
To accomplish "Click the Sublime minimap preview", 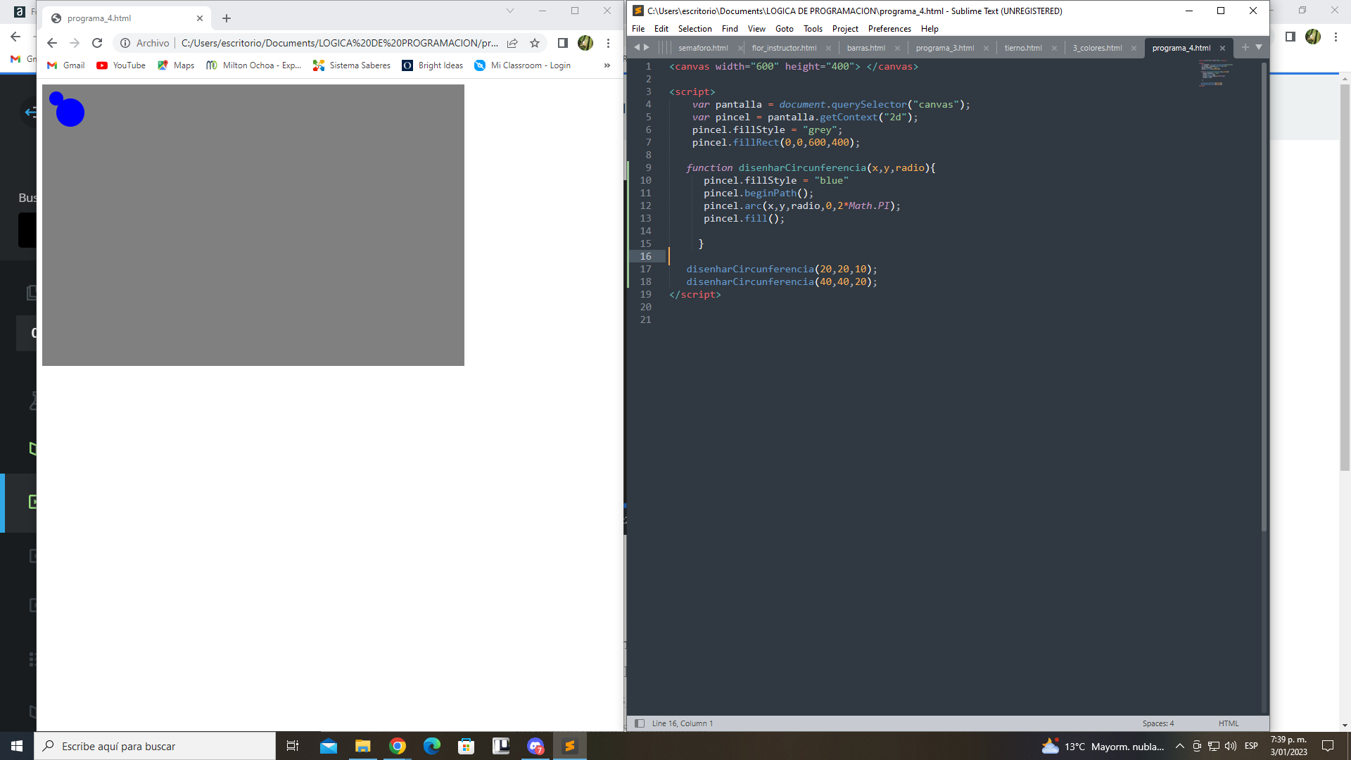I will tap(1216, 73).
